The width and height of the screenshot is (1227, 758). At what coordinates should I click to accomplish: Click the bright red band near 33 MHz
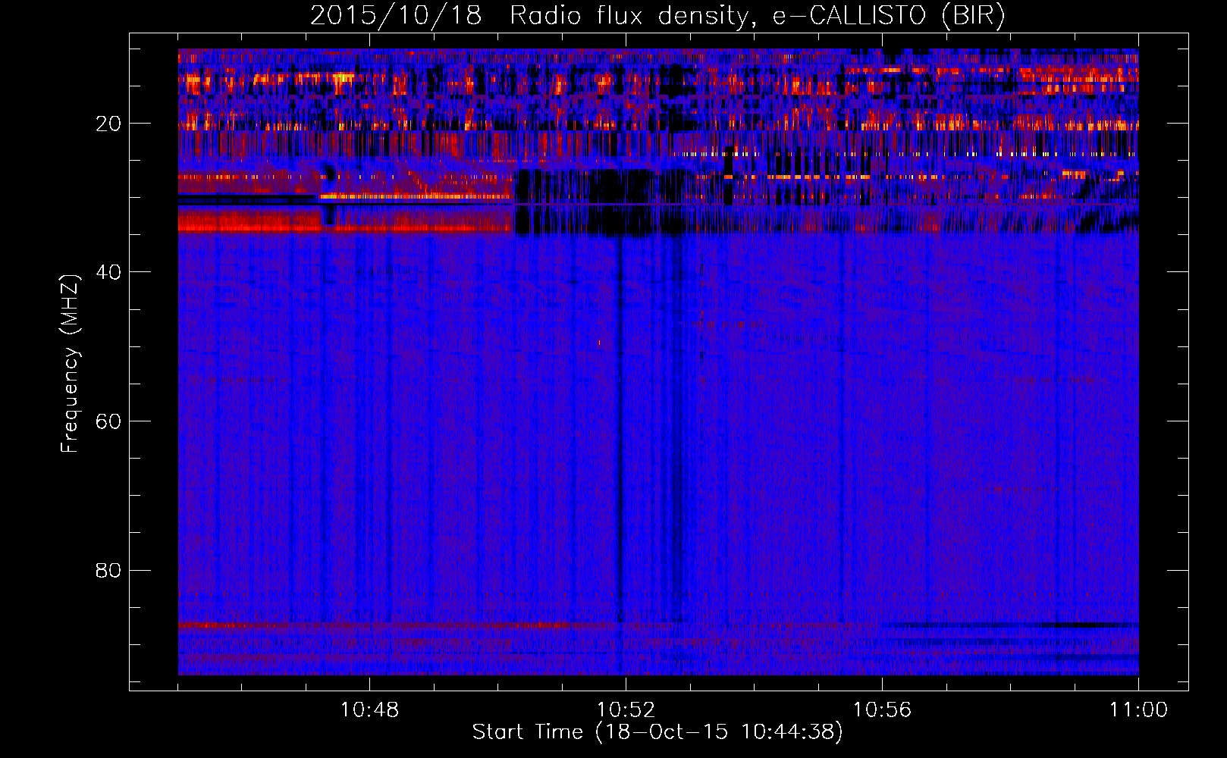pos(250,221)
